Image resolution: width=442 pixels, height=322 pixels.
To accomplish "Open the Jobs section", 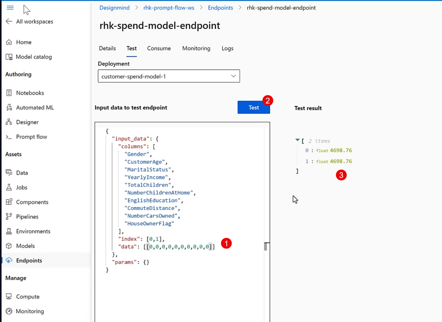I will [x=21, y=187].
